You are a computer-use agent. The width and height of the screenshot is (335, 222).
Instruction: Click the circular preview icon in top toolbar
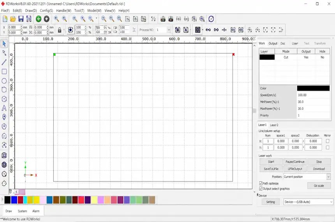[x=211, y=19]
